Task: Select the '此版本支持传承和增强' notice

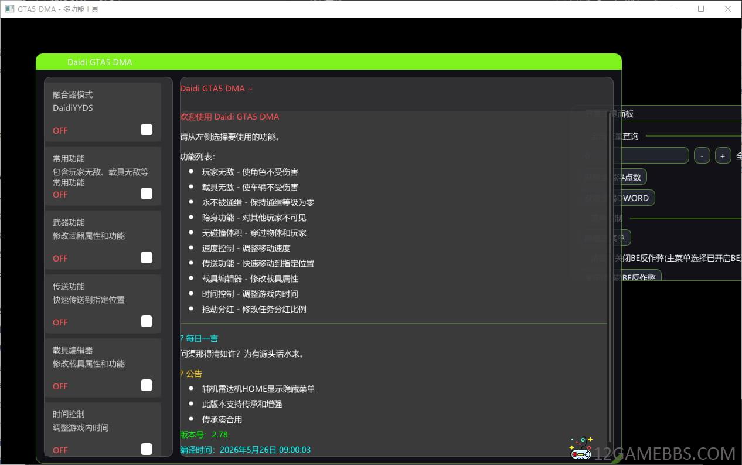Action: 242,404
